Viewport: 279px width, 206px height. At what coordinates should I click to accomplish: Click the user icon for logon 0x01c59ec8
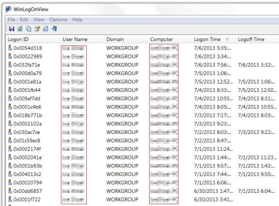click(x=10, y=141)
